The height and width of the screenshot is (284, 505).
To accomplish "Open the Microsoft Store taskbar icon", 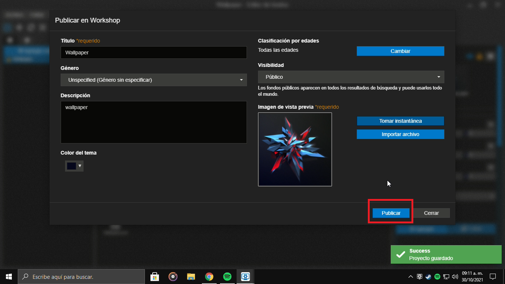I will pyautogui.click(x=155, y=277).
